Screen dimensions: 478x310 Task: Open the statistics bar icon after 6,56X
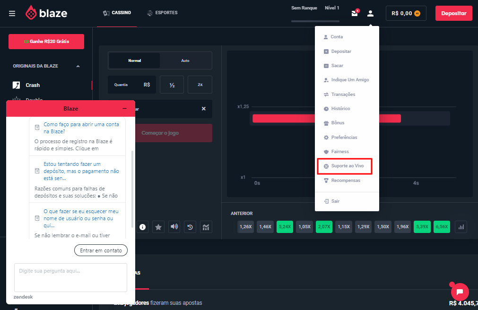click(x=461, y=227)
